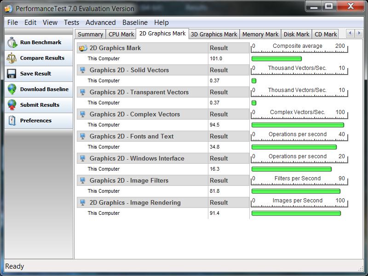Open the File menu
The width and height of the screenshot is (368, 276).
[12, 23]
